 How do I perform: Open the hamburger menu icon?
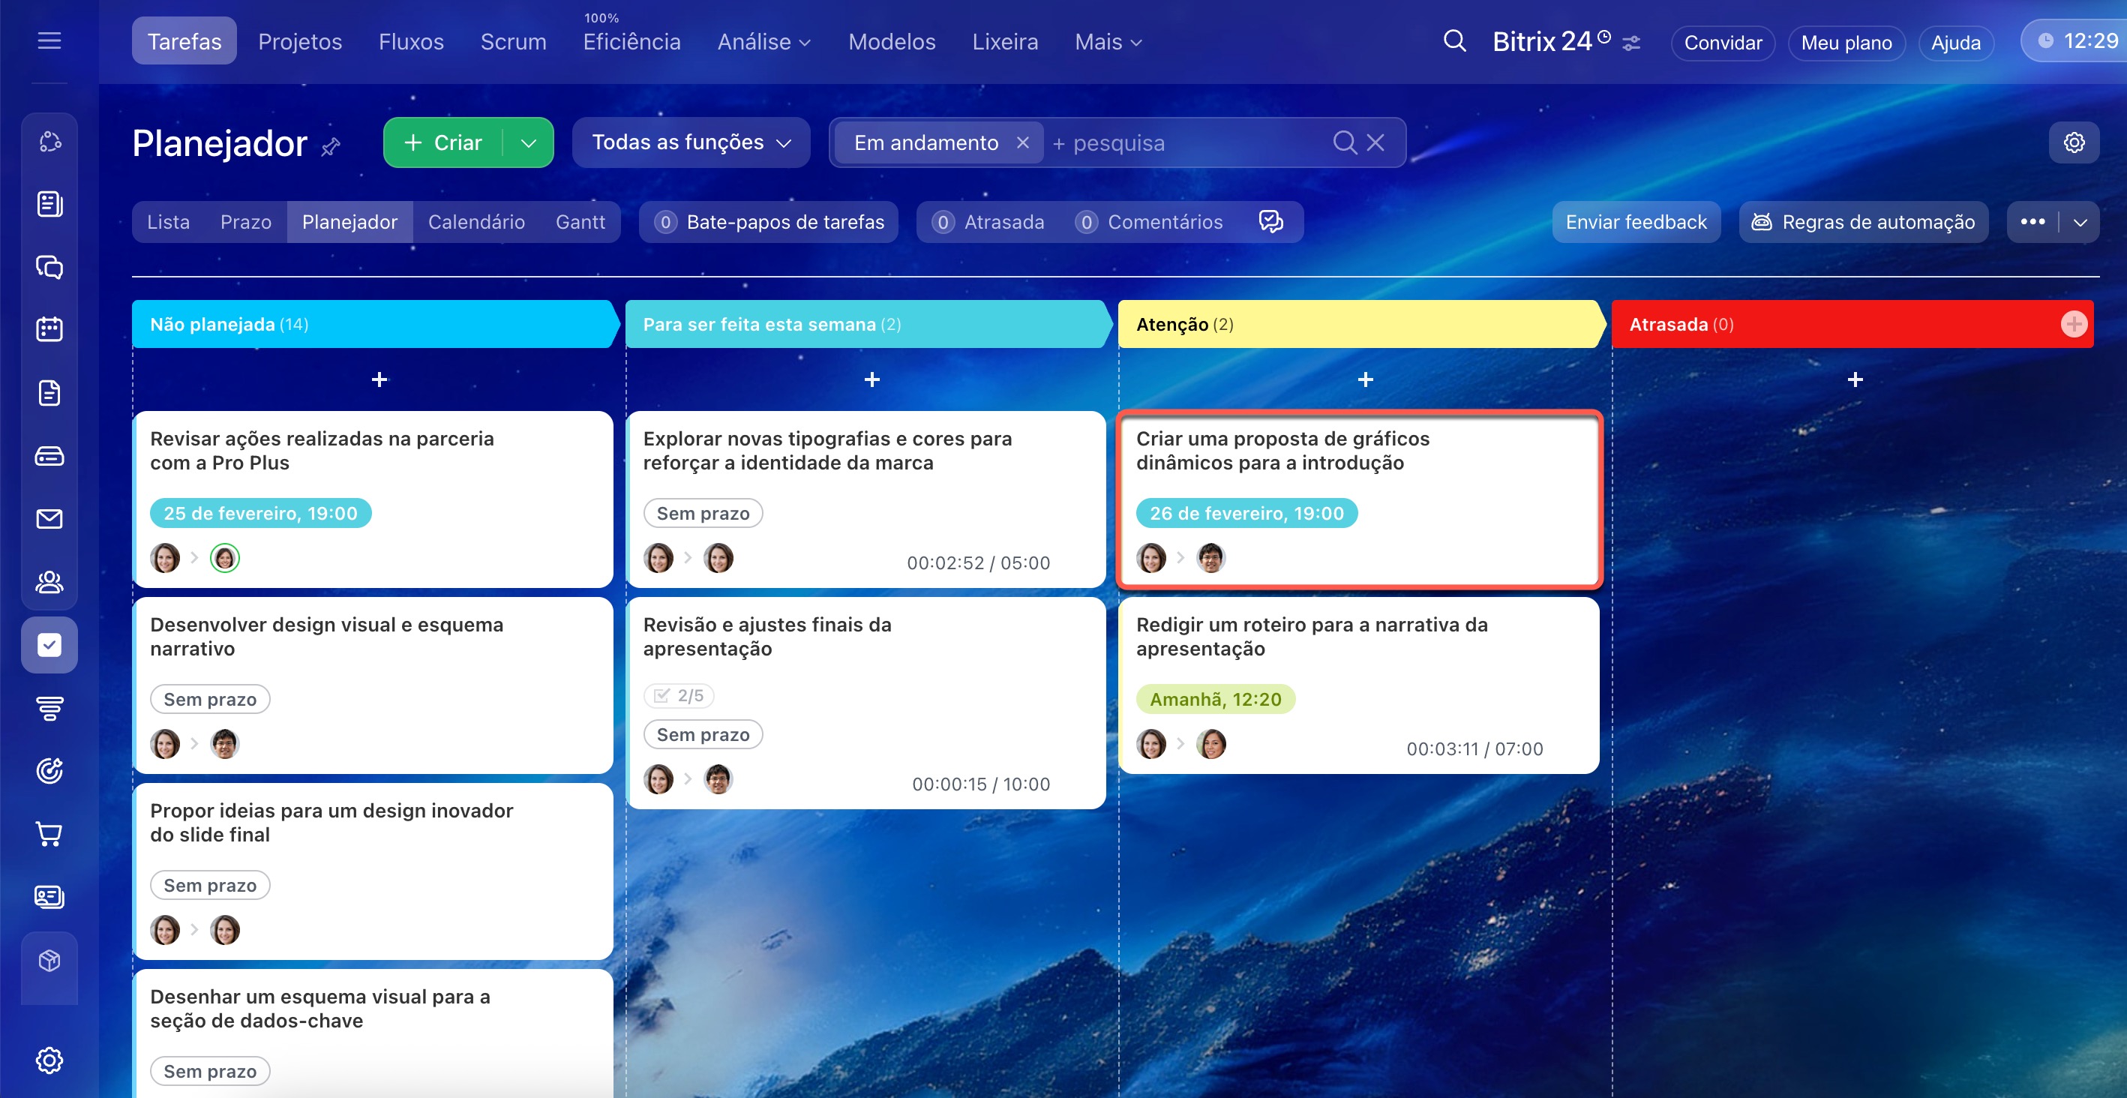pos(49,40)
